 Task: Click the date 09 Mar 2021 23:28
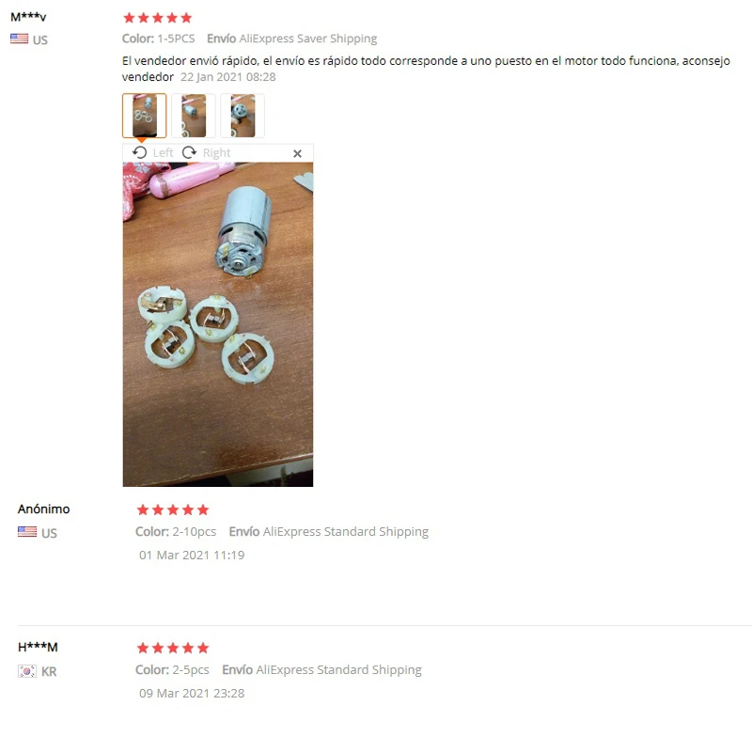coord(192,693)
